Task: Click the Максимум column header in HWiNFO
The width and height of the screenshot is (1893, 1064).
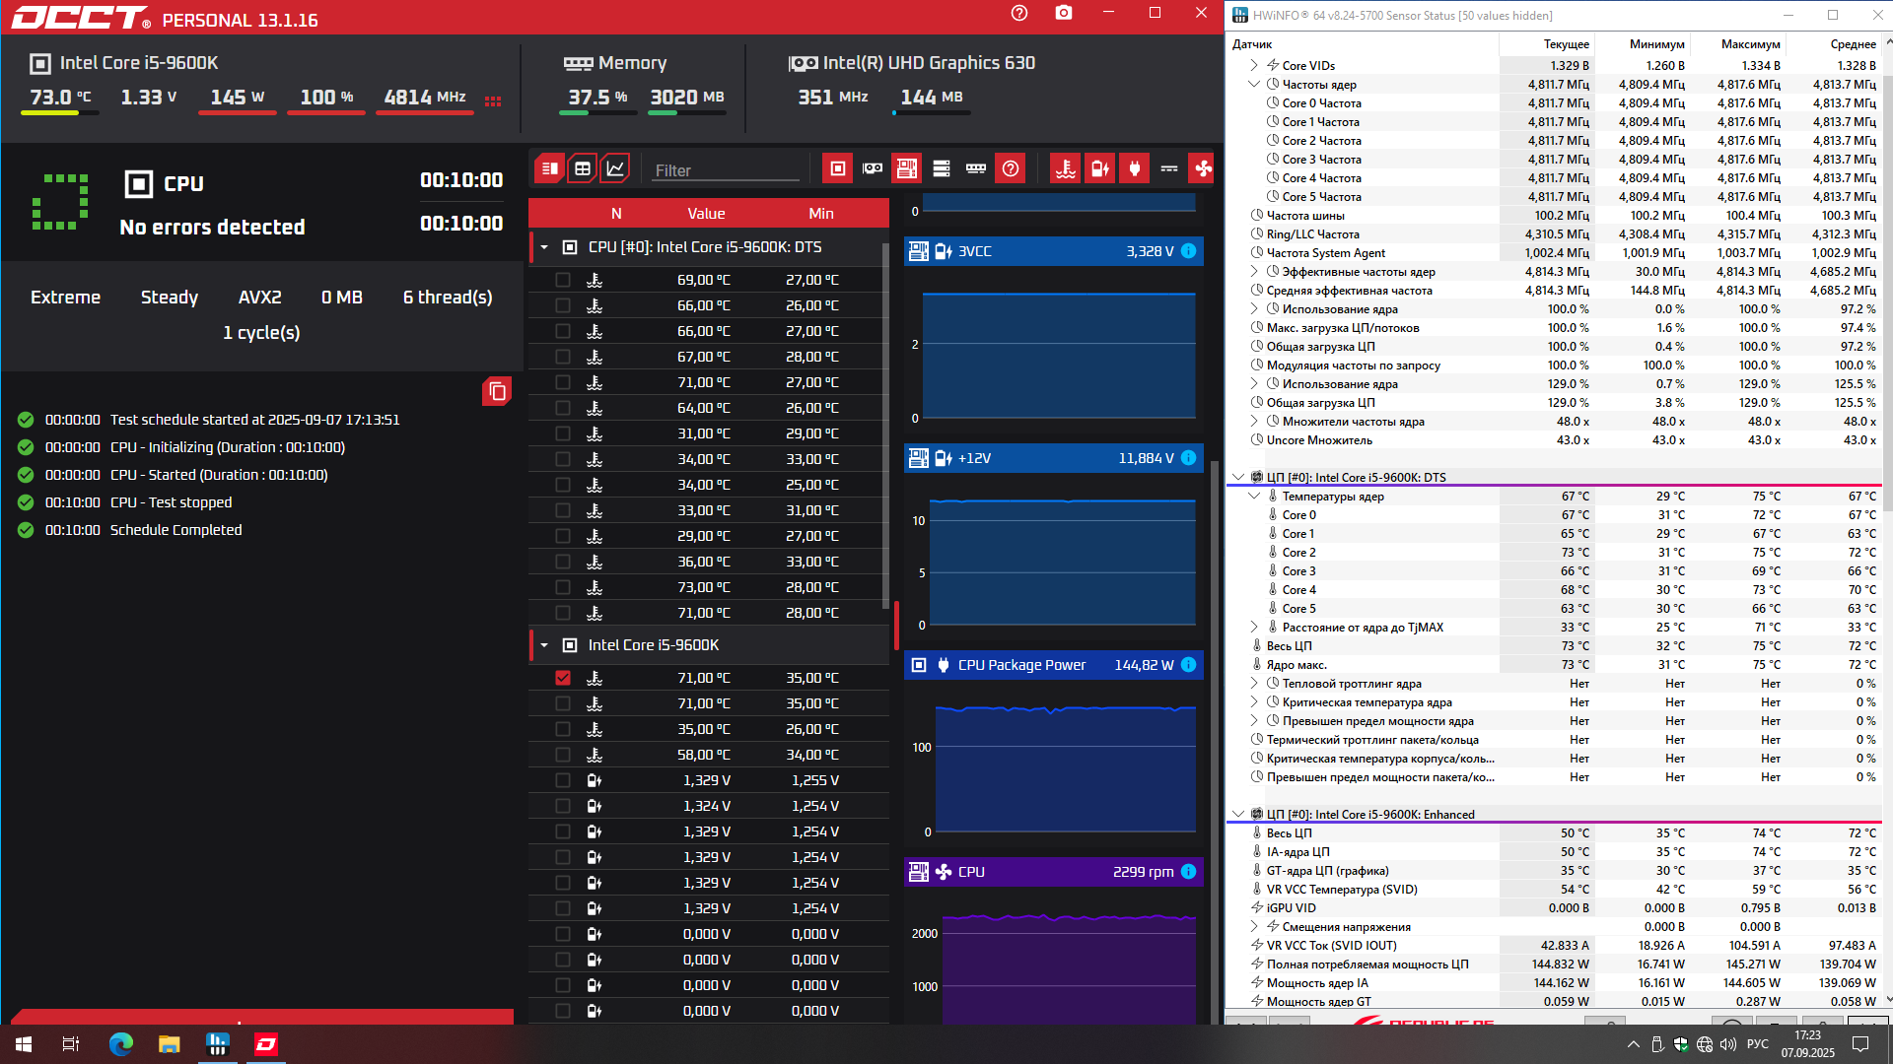Action: point(1750,44)
